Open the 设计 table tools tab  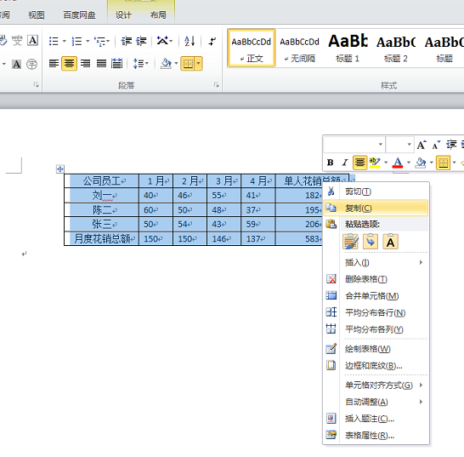123,14
